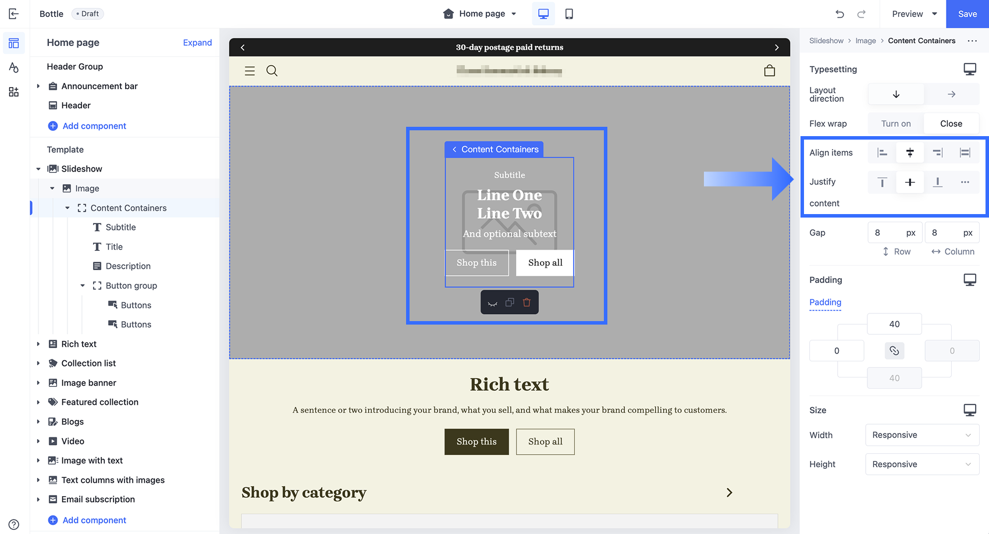Expand the Announcement bar section
Image resolution: width=989 pixels, height=534 pixels.
pos(38,86)
